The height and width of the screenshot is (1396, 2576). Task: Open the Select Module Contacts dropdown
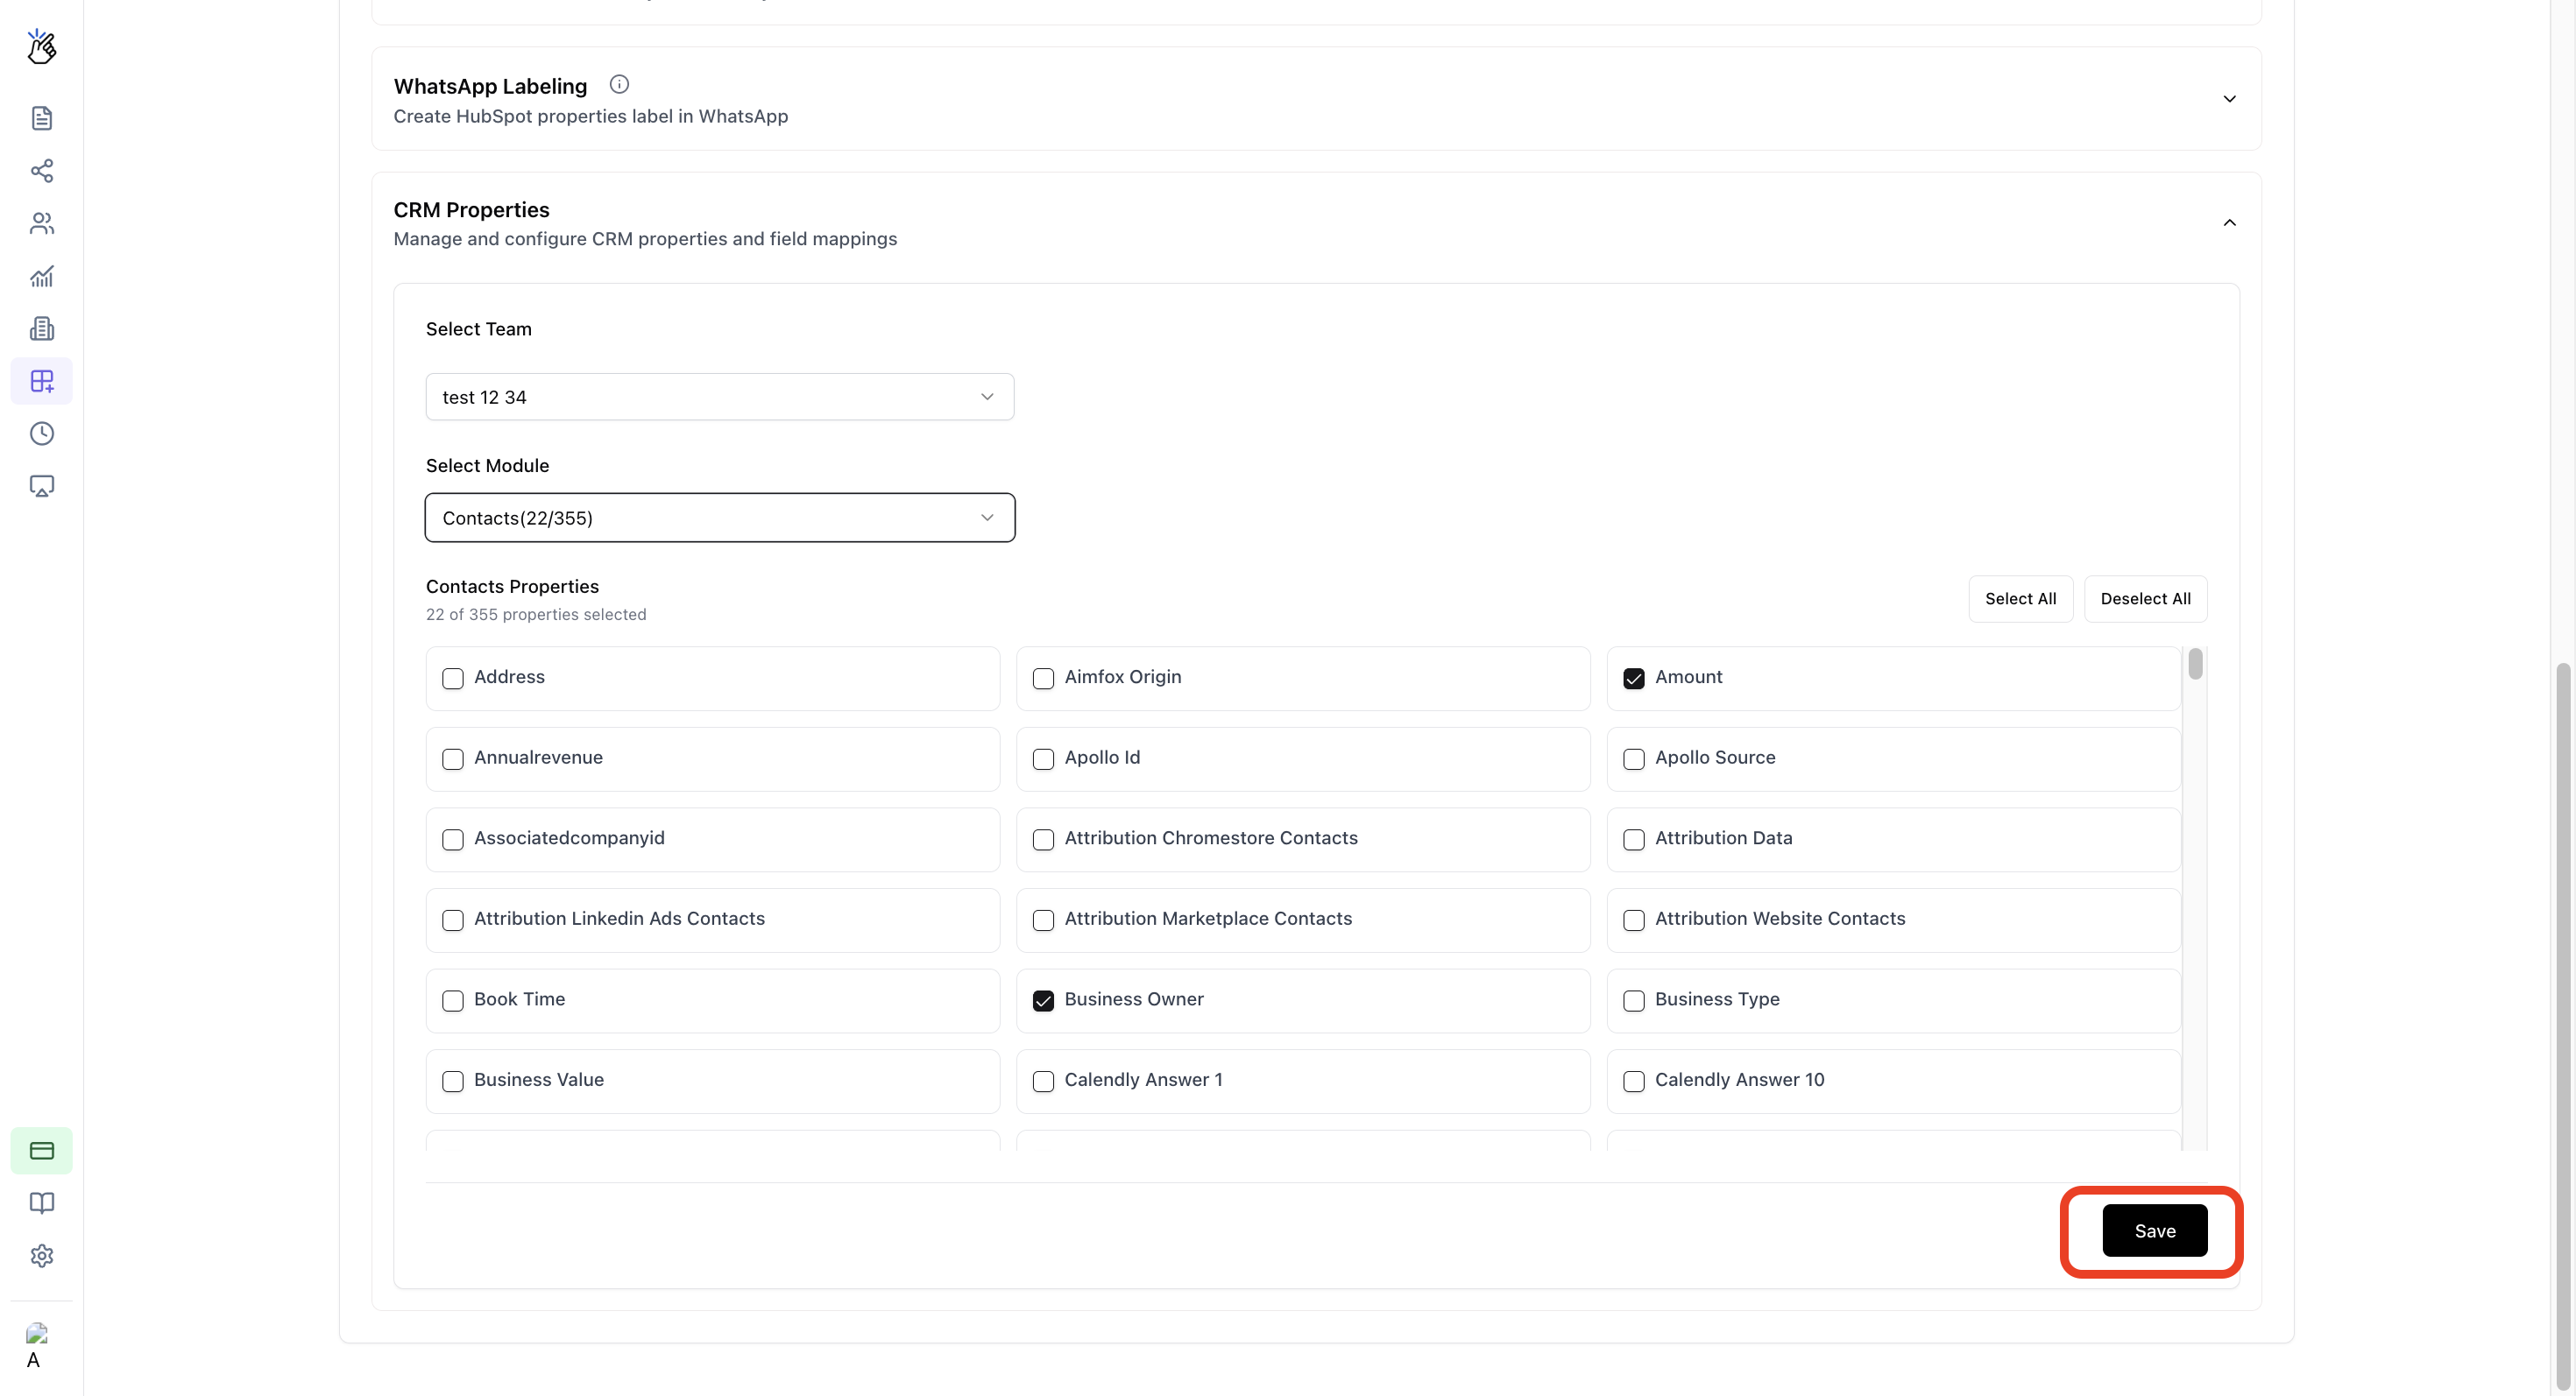(x=719, y=518)
